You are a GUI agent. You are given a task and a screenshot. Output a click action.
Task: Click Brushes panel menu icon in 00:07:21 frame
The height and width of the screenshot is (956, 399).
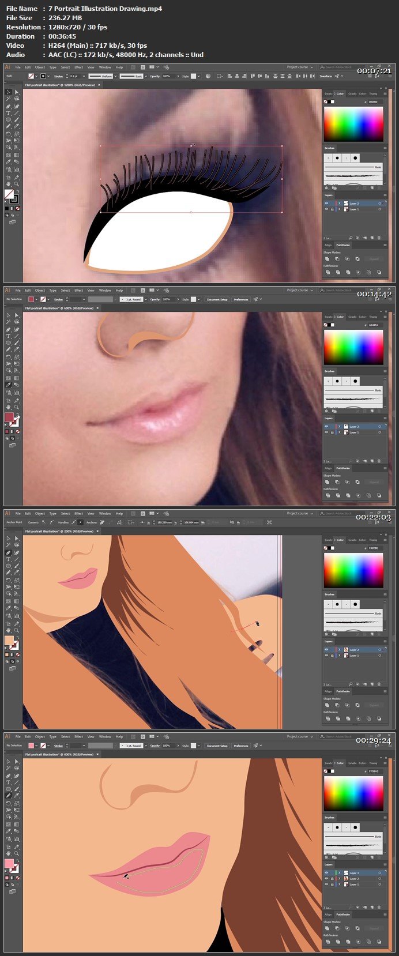coord(385,148)
